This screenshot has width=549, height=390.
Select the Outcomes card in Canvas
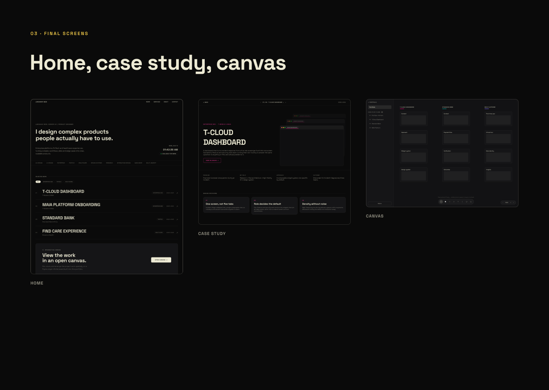(x=456, y=175)
